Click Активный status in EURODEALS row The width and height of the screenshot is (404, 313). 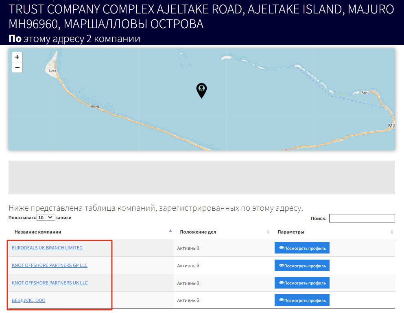pos(188,248)
